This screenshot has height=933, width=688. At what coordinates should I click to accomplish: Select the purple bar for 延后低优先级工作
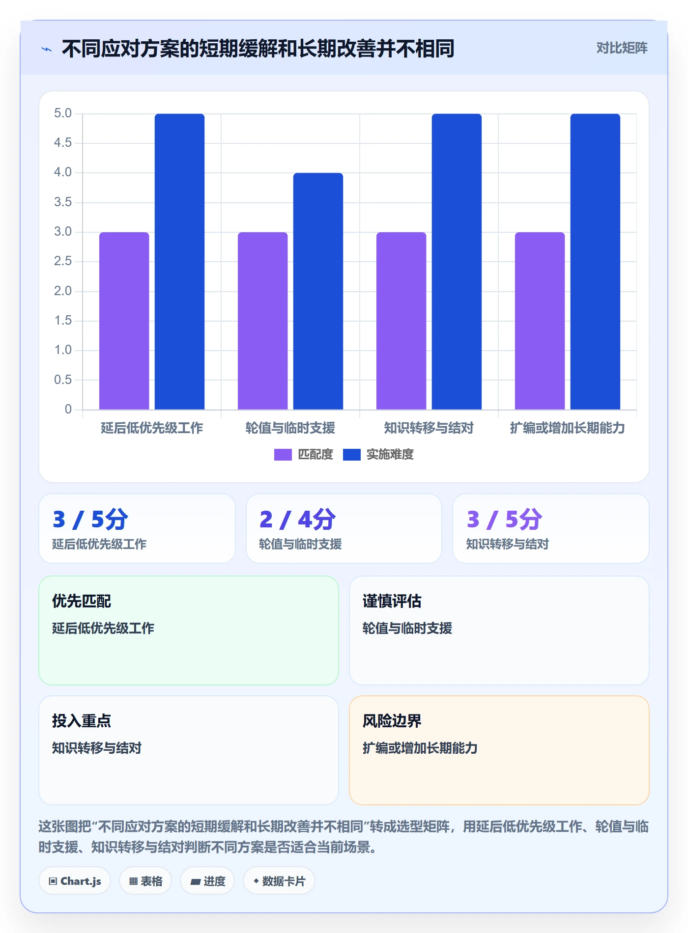[124, 321]
